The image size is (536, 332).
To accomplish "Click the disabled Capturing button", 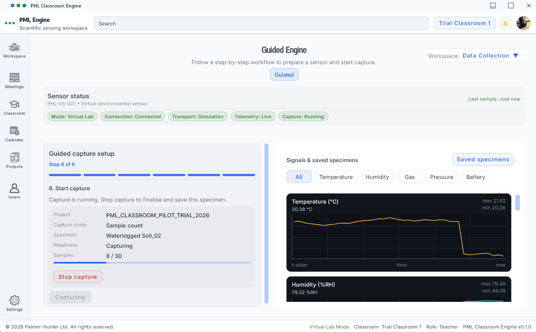I will [x=70, y=297].
